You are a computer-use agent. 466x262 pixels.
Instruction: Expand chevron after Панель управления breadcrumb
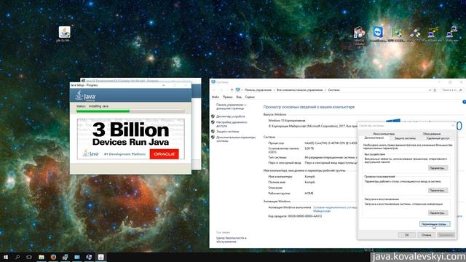tap(274, 90)
